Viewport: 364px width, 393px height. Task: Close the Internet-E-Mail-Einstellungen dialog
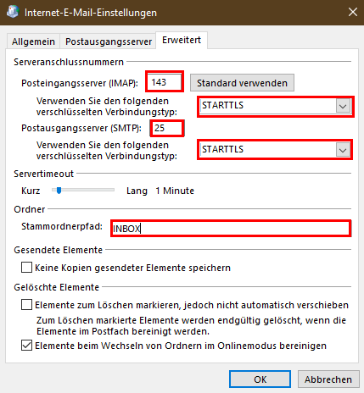click(353, 12)
